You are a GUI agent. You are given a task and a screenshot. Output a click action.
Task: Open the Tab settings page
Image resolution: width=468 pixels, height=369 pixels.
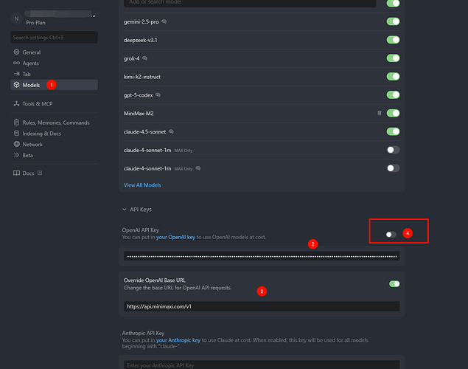coord(27,74)
